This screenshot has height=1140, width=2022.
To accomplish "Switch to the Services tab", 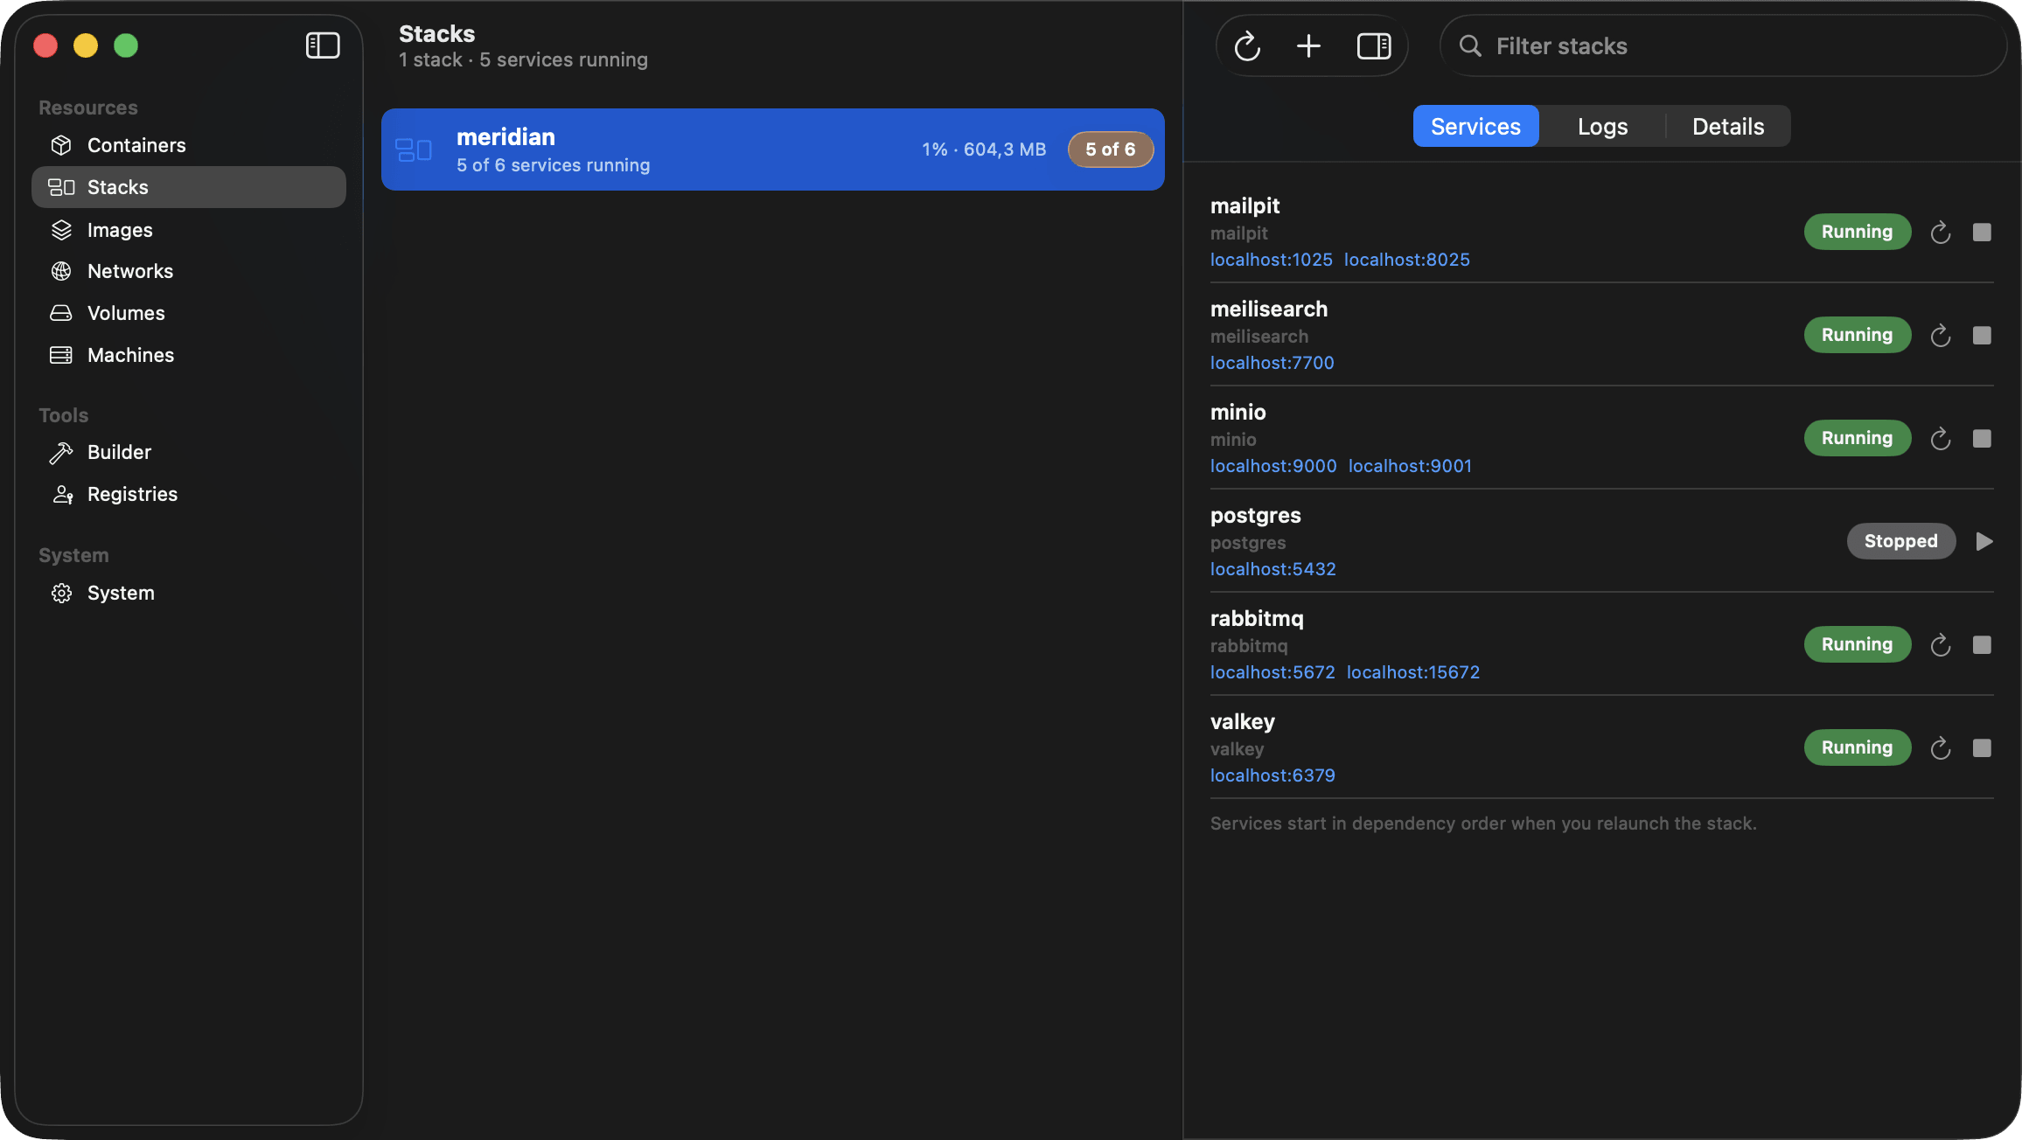I will pyautogui.click(x=1475, y=127).
